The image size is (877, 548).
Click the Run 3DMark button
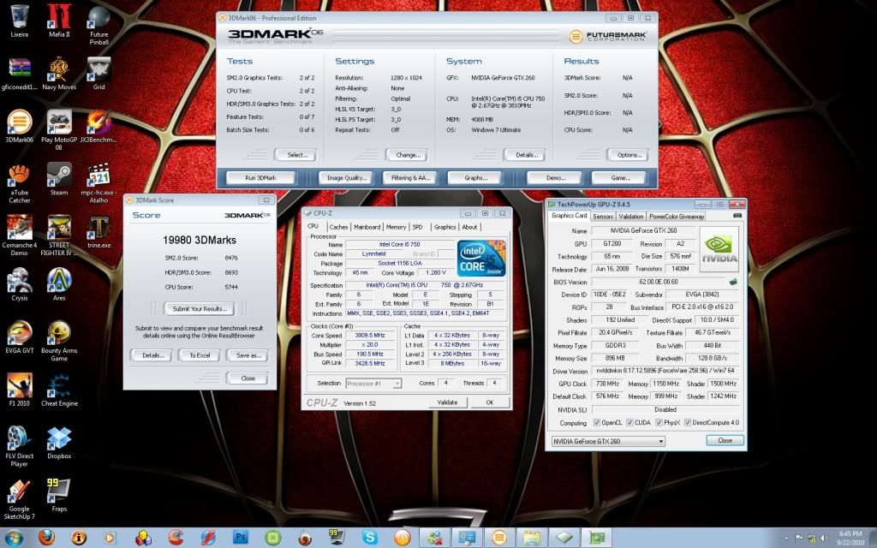tap(260, 178)
